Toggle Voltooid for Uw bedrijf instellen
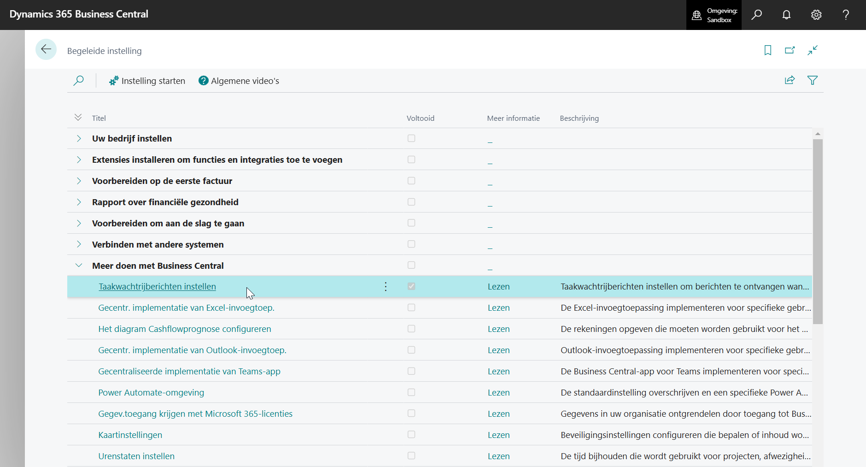 click(x=411, y=138)
